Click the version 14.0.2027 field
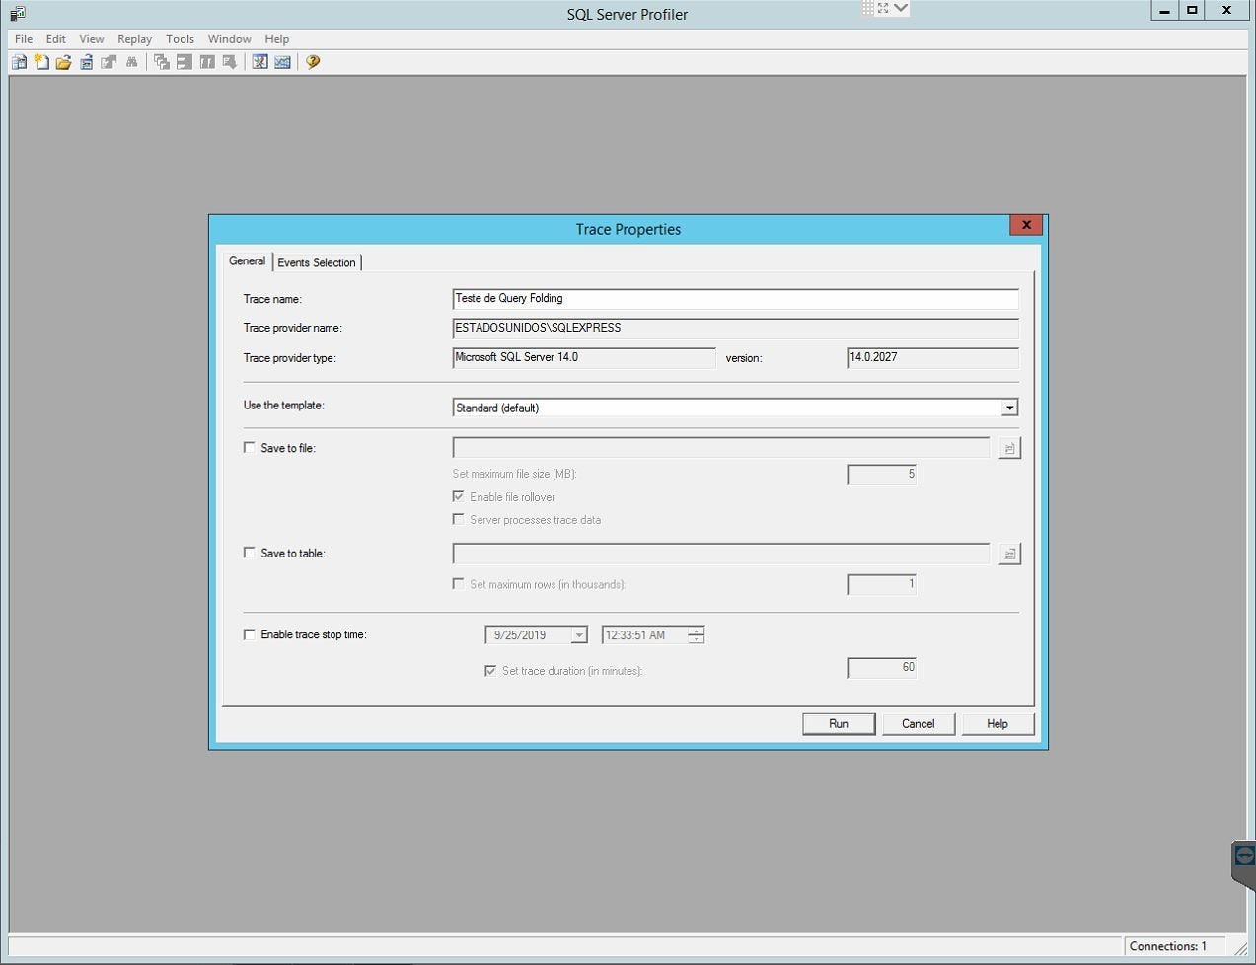Screen dimensions: 1256x965 pyautogui.click(x=932, y=357)
